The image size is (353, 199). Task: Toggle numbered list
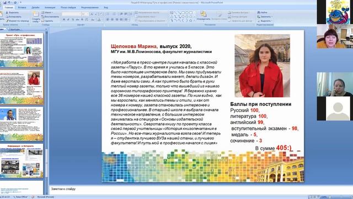[x=114, y=14]
